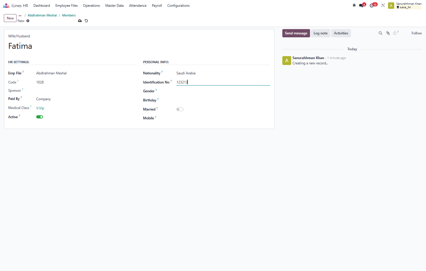The width and height of the screenshot is (426, 271).
Task: Open the Birthday date picker field
Action: pos(223,100)
